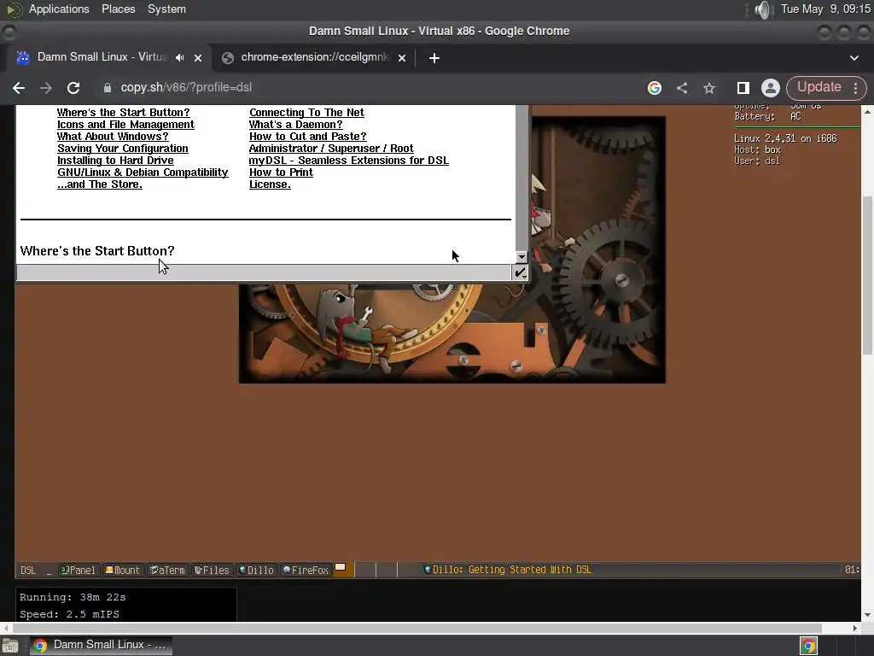The image size is (874, 656).
Task: Open the Chrome profile avatar
Action: [771, 88]
